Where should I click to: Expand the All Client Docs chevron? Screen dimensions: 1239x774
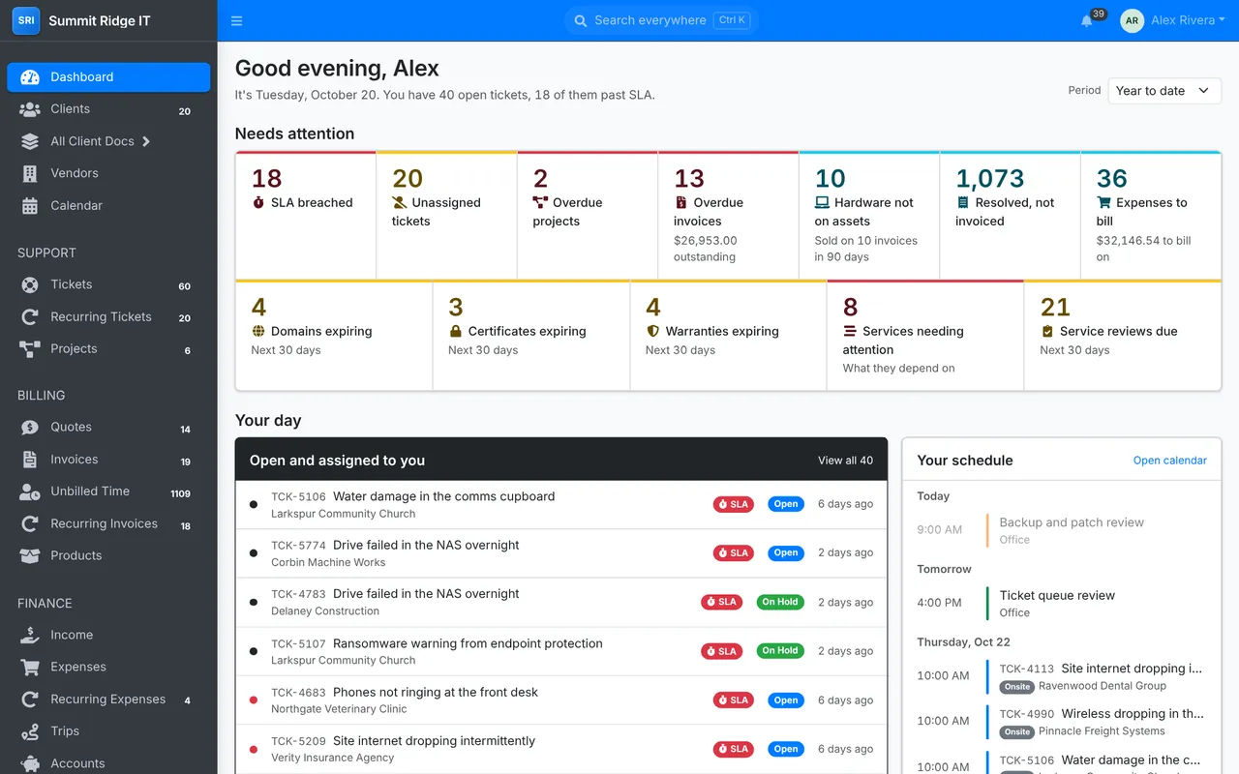pyautogui.click(x=146, y=141)
